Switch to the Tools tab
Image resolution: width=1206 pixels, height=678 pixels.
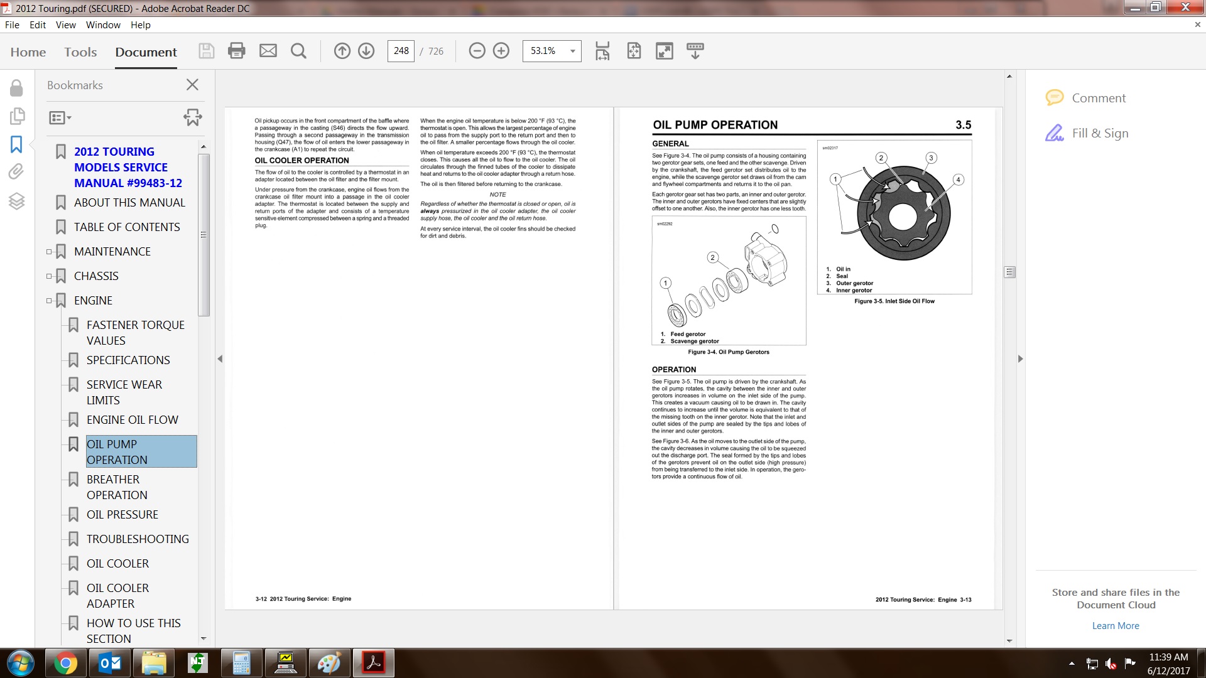(80, 52)
